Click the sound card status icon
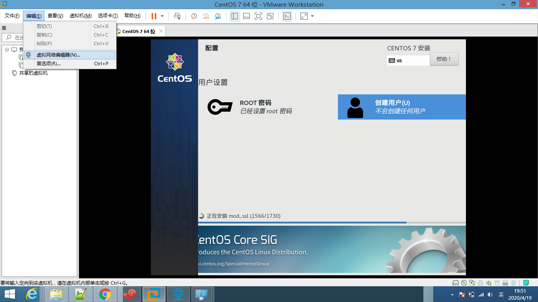The width and height of the screenshot is (538, 302). tap(489, 283)
